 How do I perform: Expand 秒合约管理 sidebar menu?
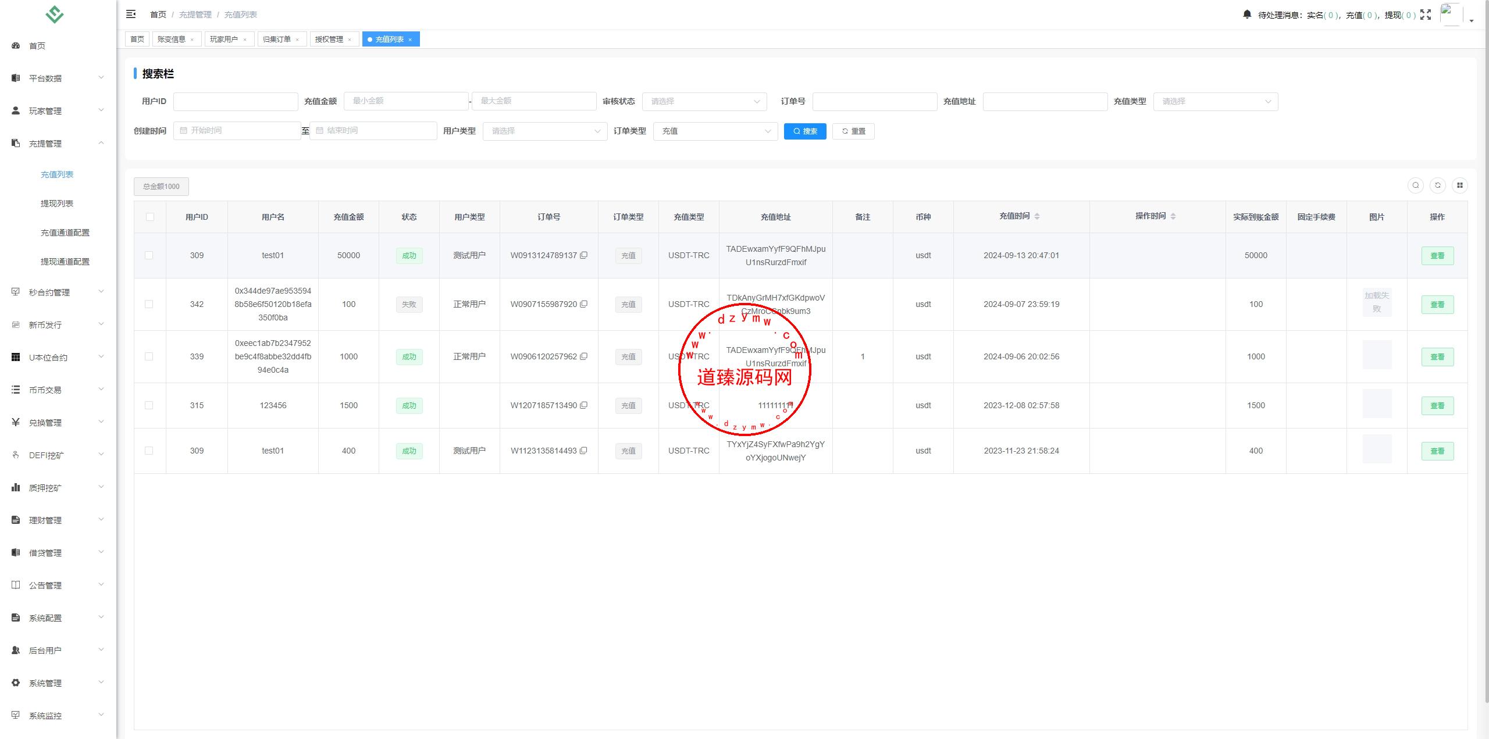[58, 292]
